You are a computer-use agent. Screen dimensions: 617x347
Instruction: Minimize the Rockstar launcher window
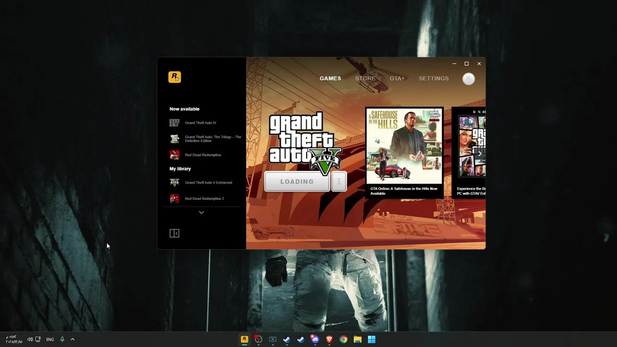tap(454, 64)
